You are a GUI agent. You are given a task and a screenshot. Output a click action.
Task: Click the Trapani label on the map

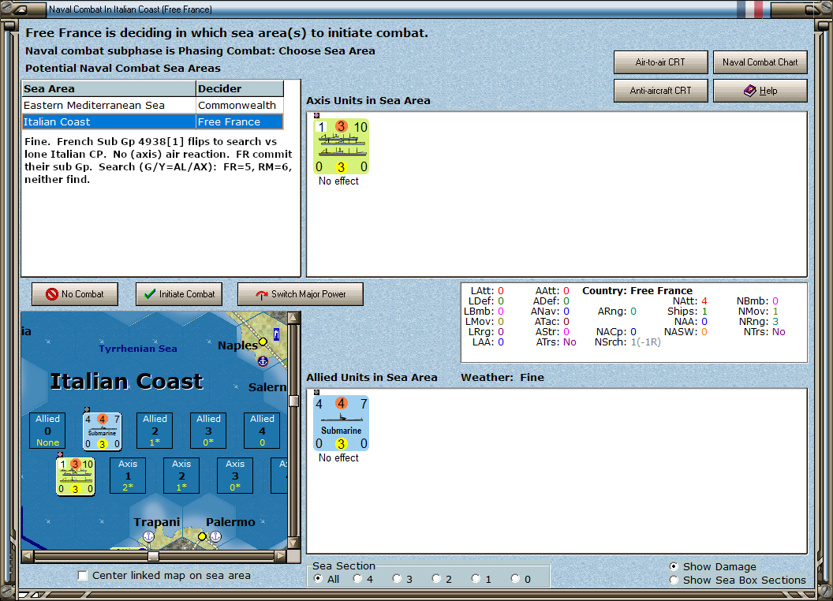[x=157, y=522]
